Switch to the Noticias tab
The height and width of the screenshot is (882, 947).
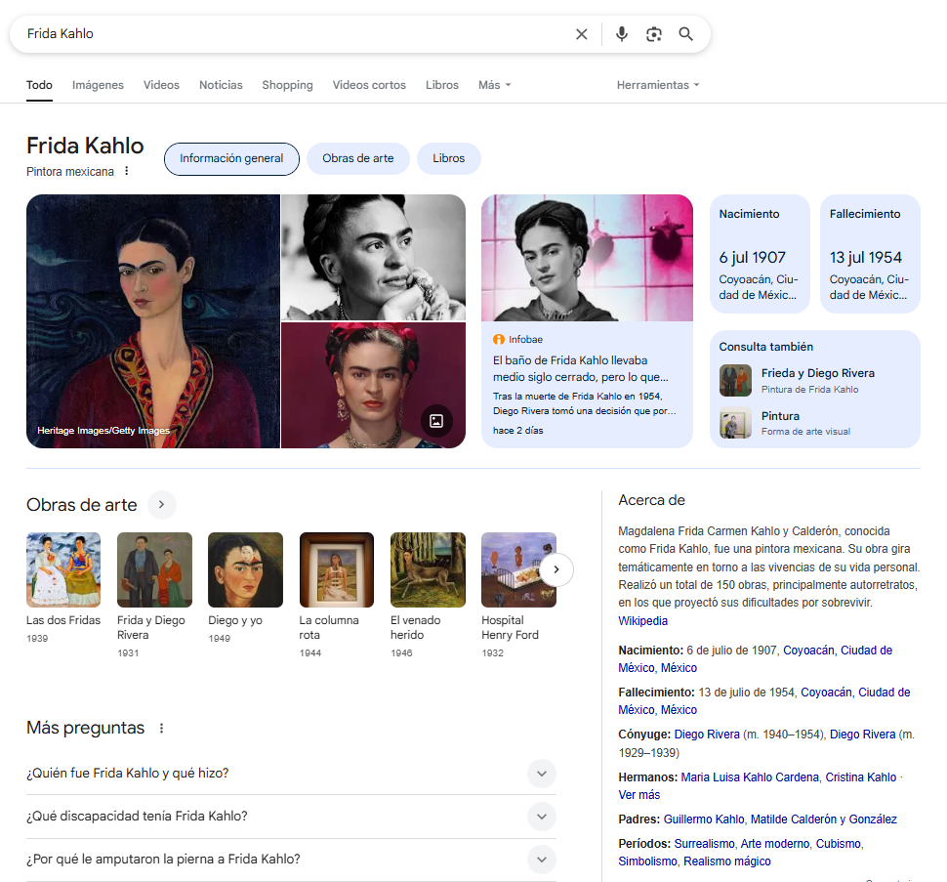pos(221,85)
